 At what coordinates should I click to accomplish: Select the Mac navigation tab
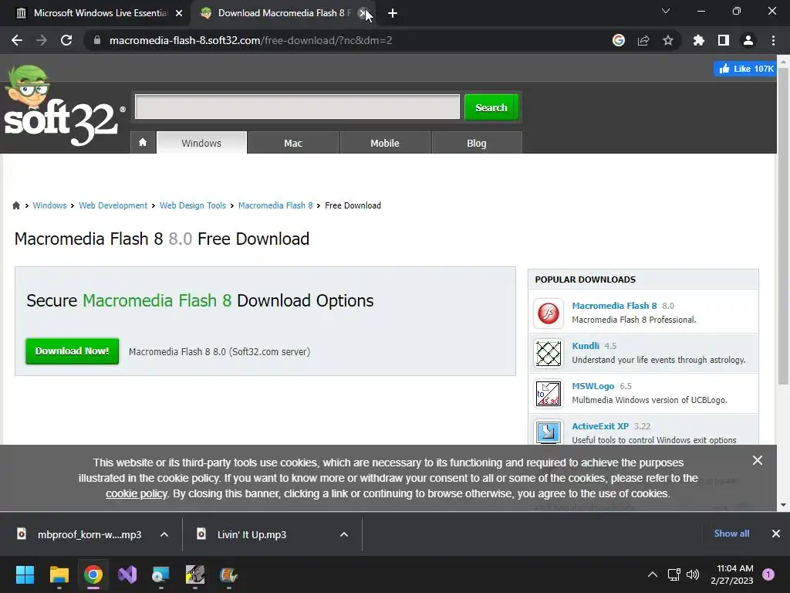293,143
